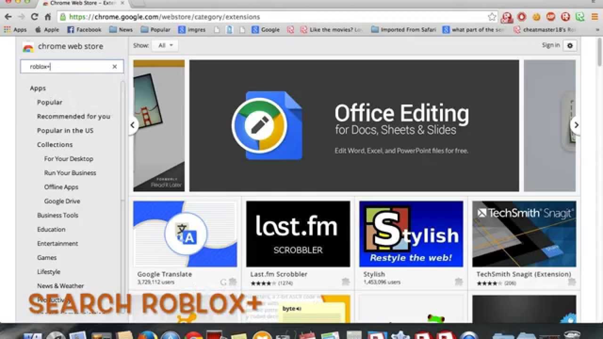Open the Apps bookmarks shortcut
603x339 pixels.
[x=15, y=30]
